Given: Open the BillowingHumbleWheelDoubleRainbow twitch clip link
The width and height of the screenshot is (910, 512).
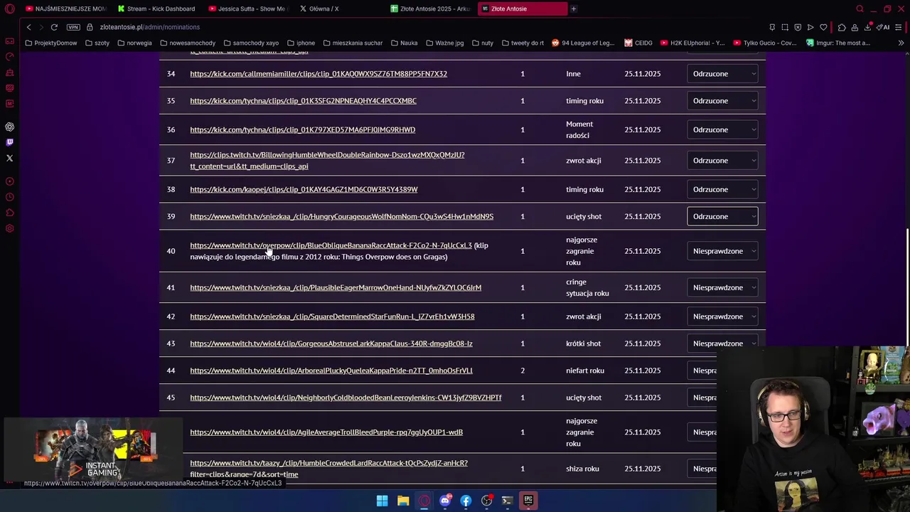Looking at the screenshot, I should pos(327,161).
